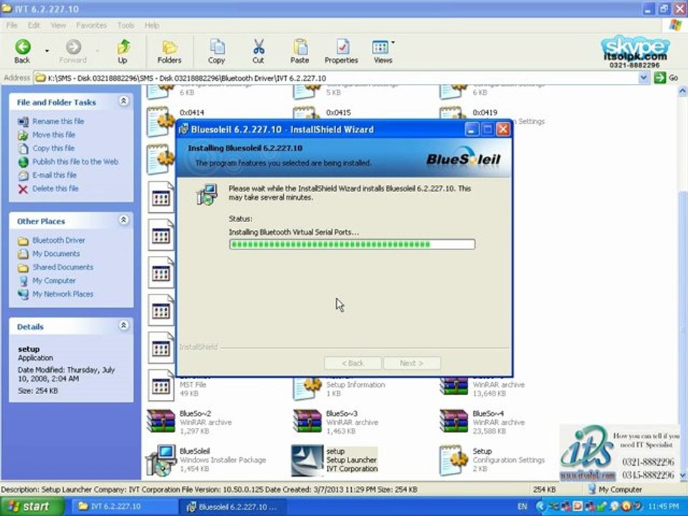Screen dimensions: 688x516
Task: Click EN language indicator in taskbar
Action: [522, 507]
